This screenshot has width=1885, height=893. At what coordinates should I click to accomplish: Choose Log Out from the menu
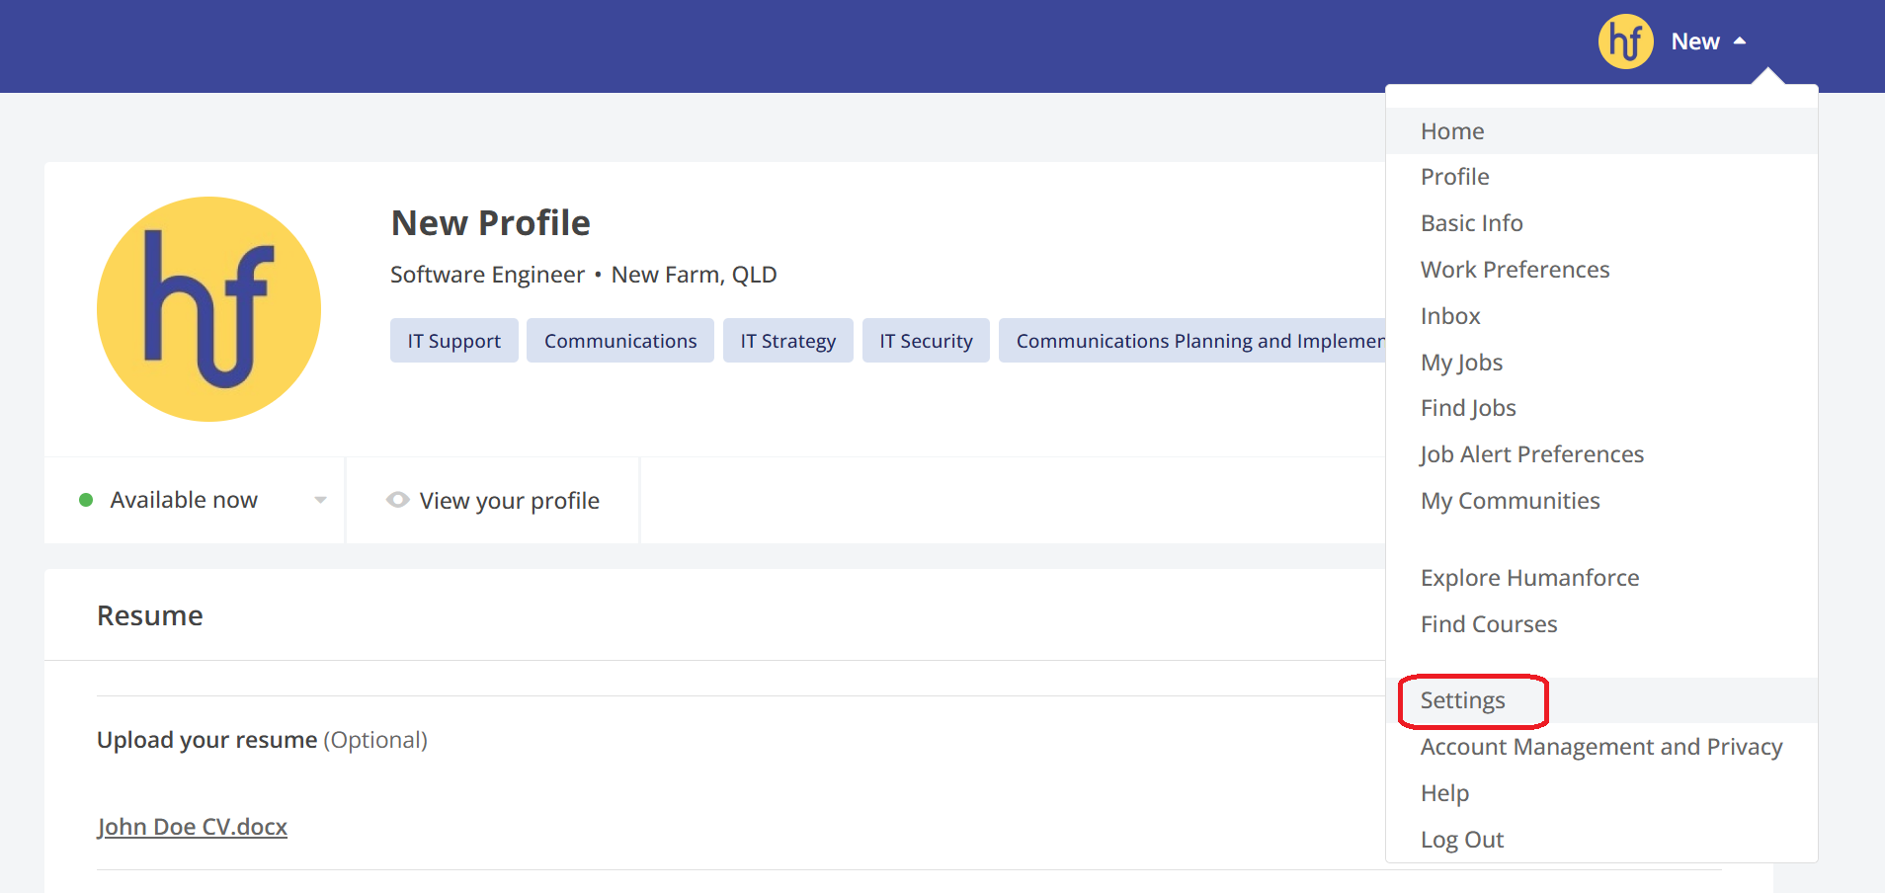click(1461, 840)
